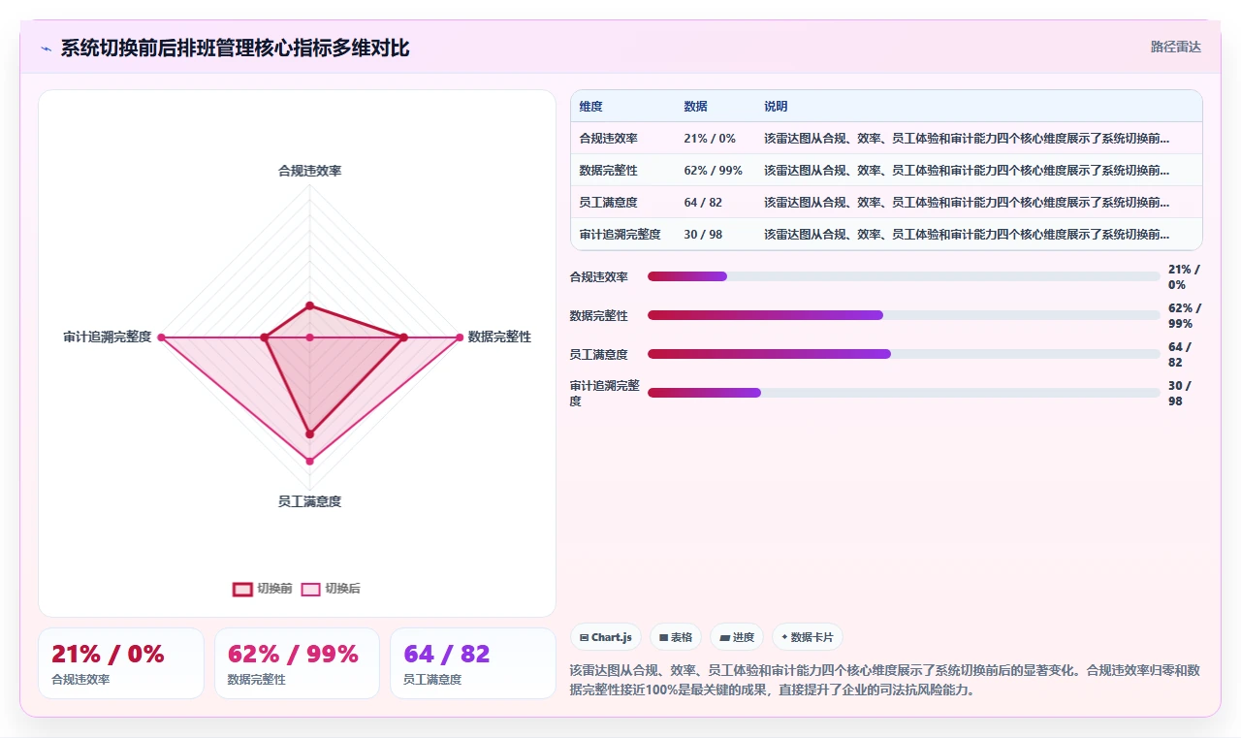Click the 62% / 99% table value
The image size is (1241, 738).
tap(714, 171)
